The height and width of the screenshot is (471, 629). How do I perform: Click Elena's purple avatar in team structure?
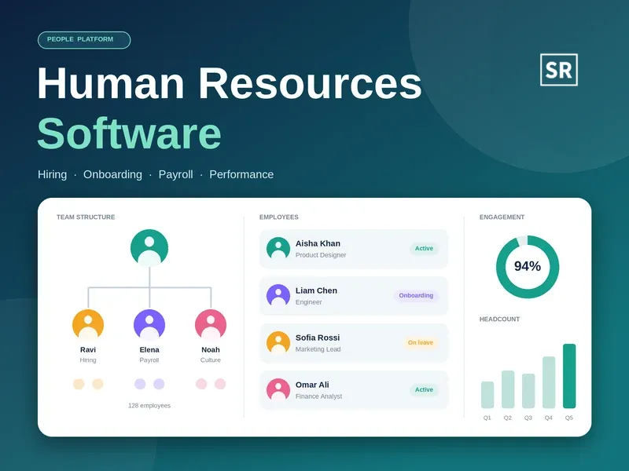[149, 325]
